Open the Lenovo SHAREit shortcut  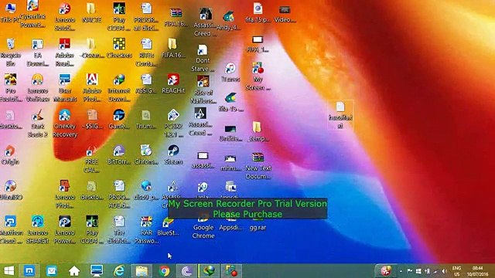pyautogui.click(x=38, y=230)
